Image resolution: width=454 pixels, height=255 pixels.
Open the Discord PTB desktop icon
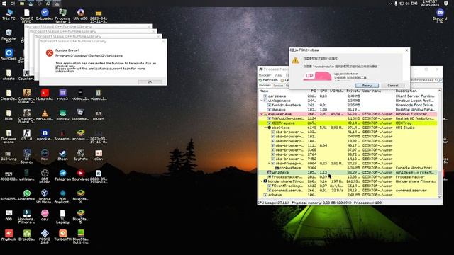(x=440, y=16)
